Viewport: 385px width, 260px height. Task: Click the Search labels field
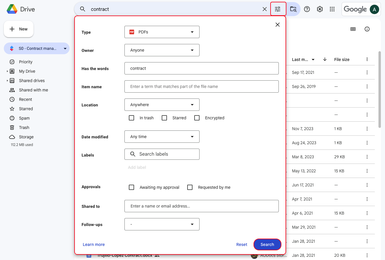[162, 154]
